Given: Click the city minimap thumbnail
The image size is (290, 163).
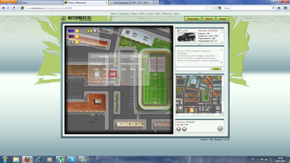Looking at the screenshot, I should click(x=199, y=94).
